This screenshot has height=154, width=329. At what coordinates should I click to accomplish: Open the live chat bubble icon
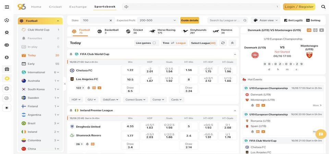point(321,134)
